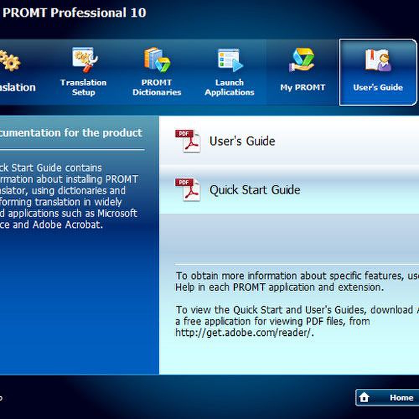Click the 'ck Start Guide contains' description line

point(51,168)
